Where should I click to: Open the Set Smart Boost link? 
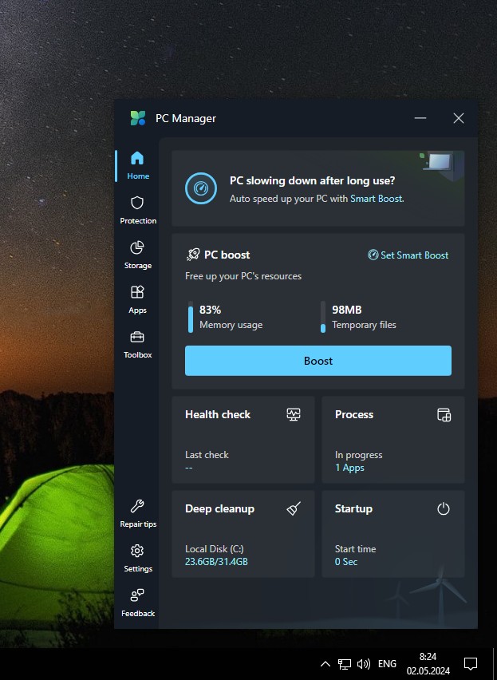(x=408, y=255)
